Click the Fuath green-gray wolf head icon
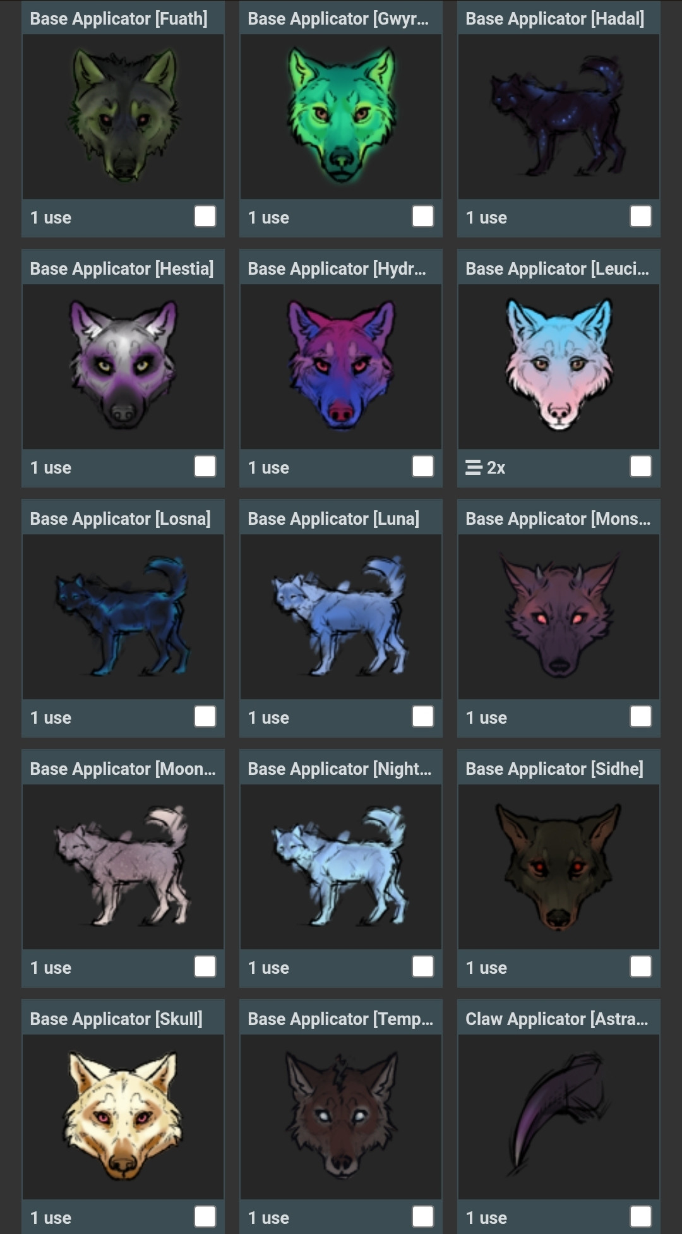The height and width of the screenshot is (1234, 682). tap(123, 115)
